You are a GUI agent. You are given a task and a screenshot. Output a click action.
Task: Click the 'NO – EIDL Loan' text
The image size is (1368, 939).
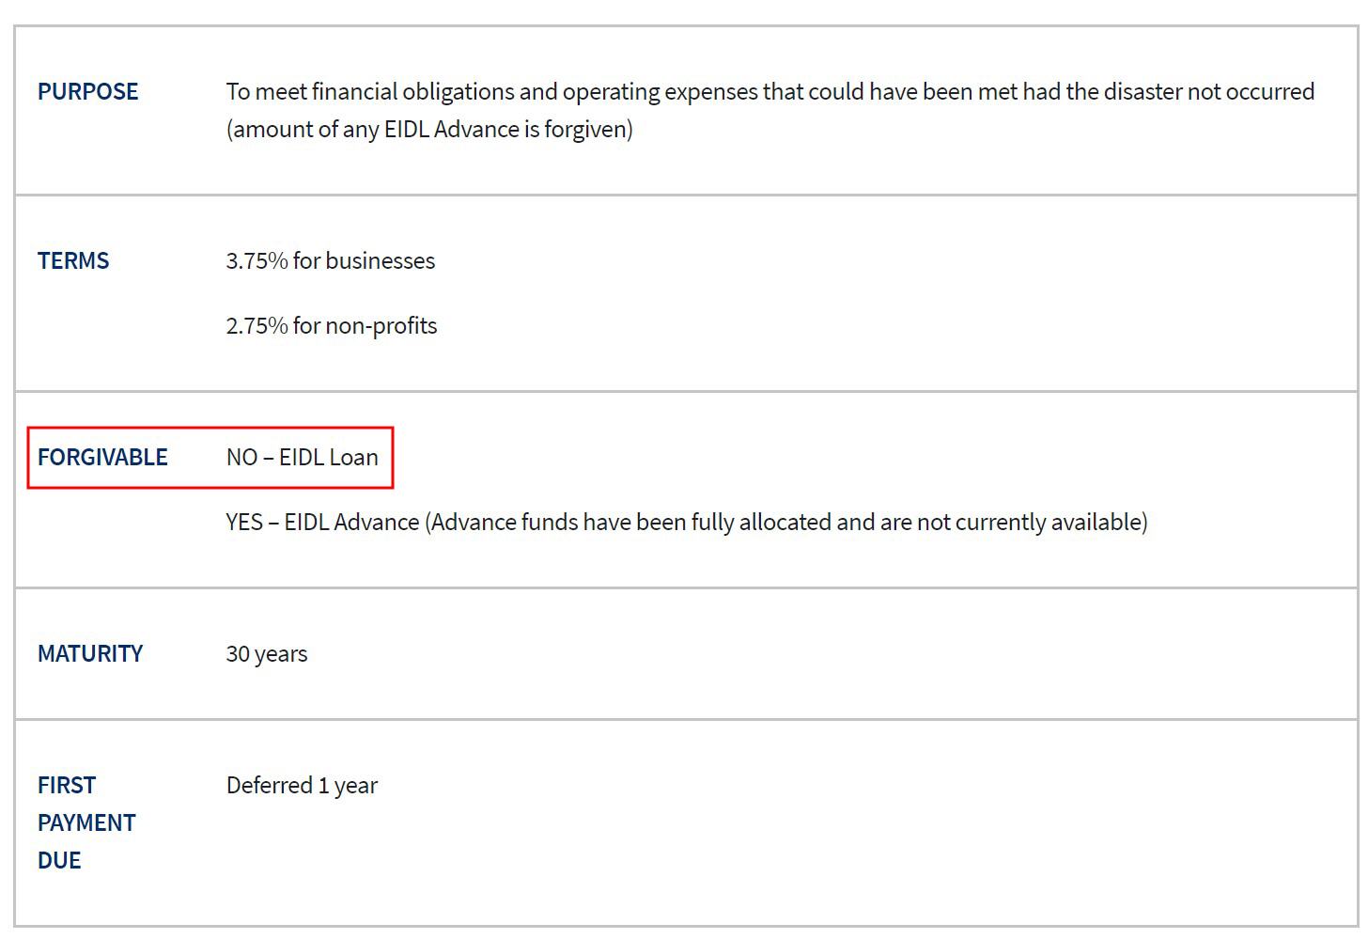tap(303, 457)
